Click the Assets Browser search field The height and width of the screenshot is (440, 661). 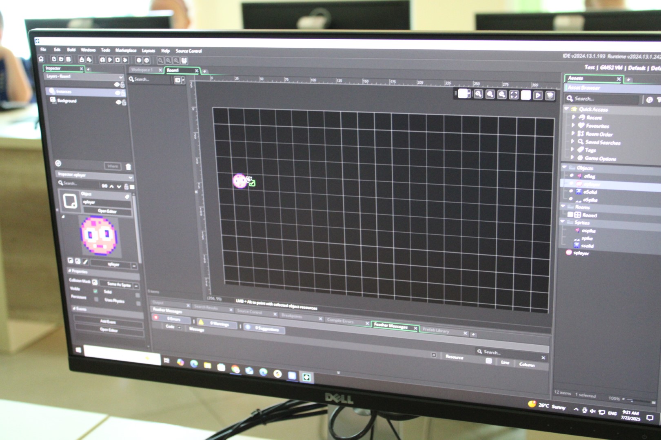click(602, 99)
